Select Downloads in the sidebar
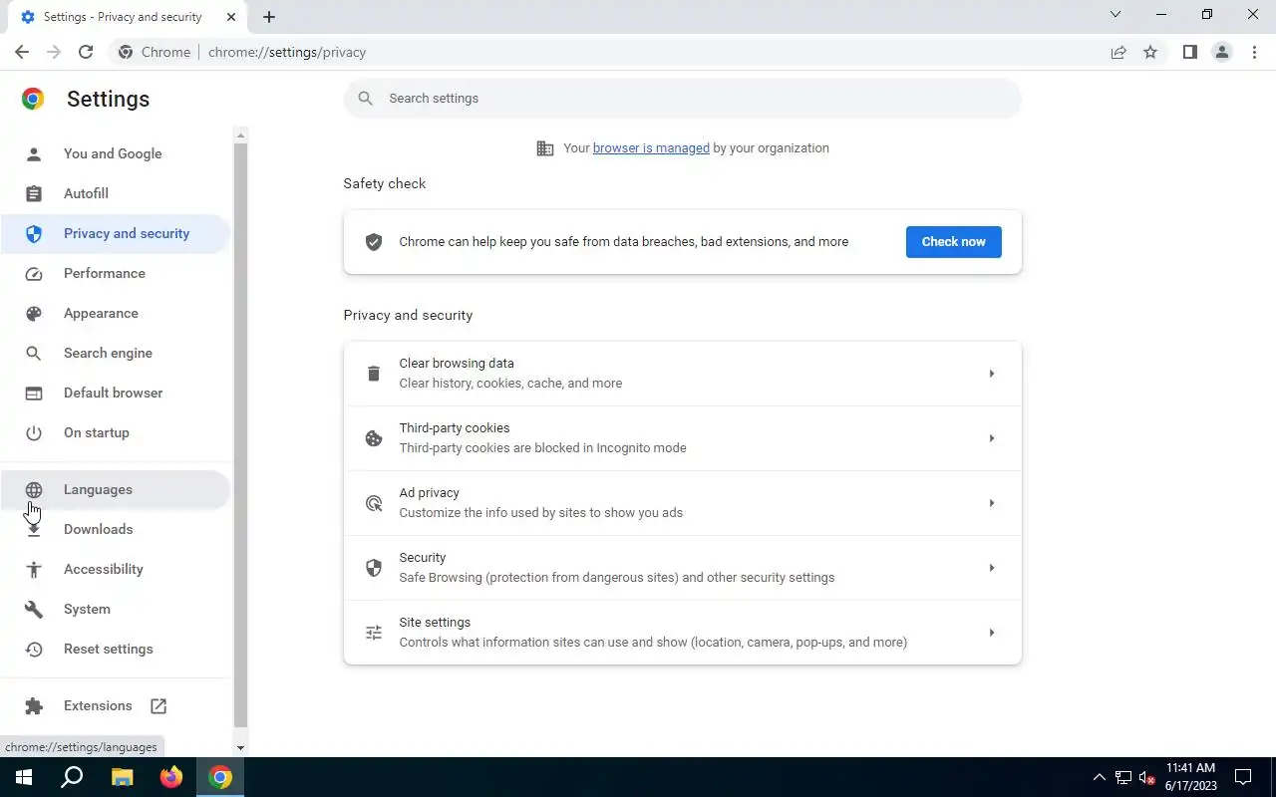 coord(116,529)
